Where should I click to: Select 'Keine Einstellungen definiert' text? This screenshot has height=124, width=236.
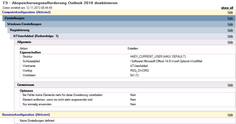(x=37, y=121)
